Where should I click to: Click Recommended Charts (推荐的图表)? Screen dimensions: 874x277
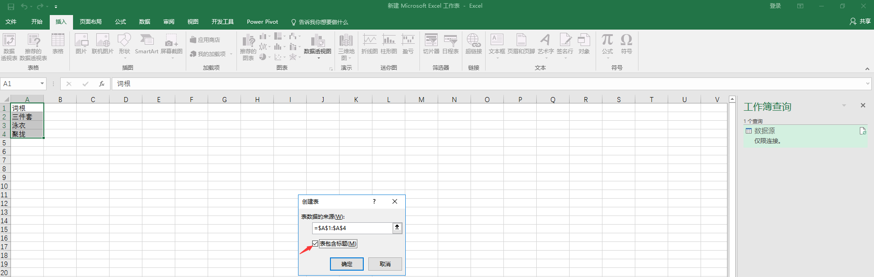(248, 47)
